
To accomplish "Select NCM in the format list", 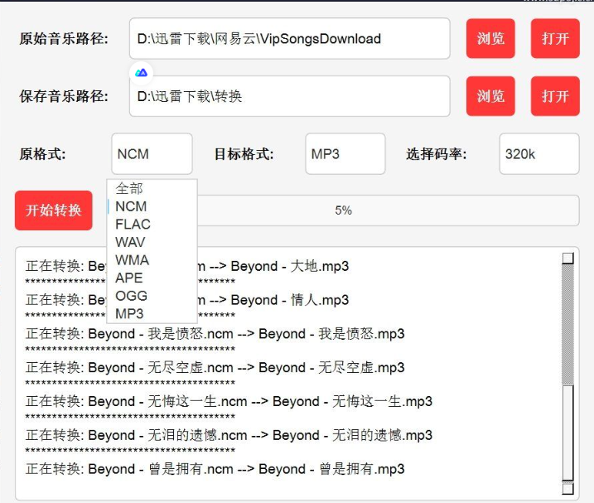I will point(152,206).
